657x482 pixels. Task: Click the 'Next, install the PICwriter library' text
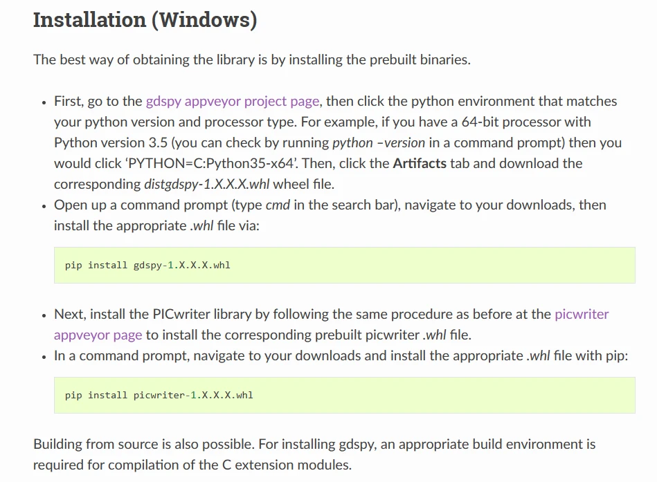(x=152, y=315)
